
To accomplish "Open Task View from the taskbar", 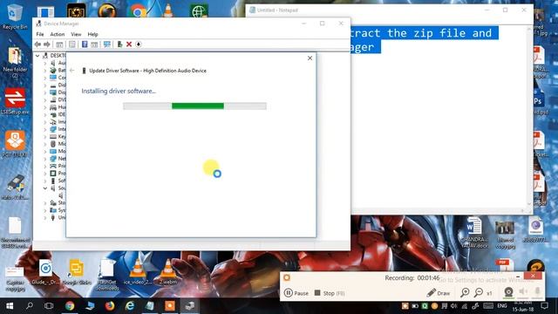I will point(49,306).
